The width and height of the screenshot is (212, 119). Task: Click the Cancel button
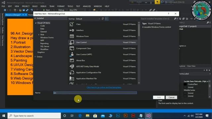click(x=171, y=97)
